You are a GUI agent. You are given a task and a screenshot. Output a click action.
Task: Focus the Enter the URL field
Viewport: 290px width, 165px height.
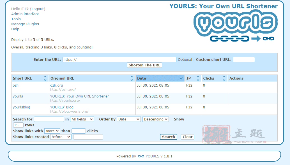click(119, 59)
